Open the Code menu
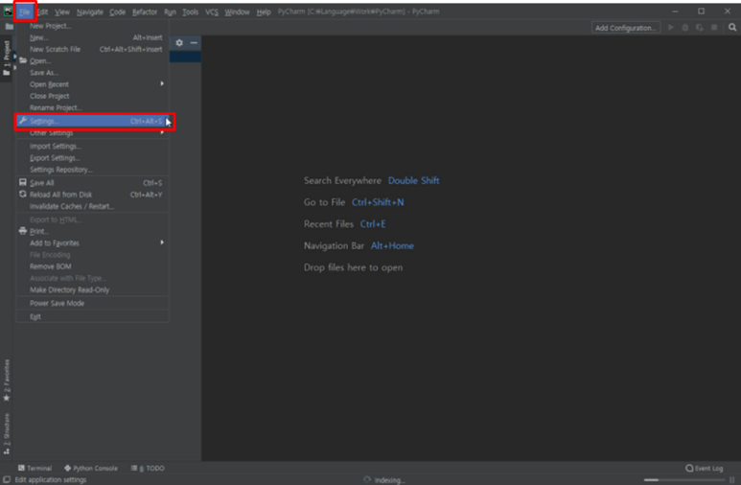741x485 pixels. 117,12
